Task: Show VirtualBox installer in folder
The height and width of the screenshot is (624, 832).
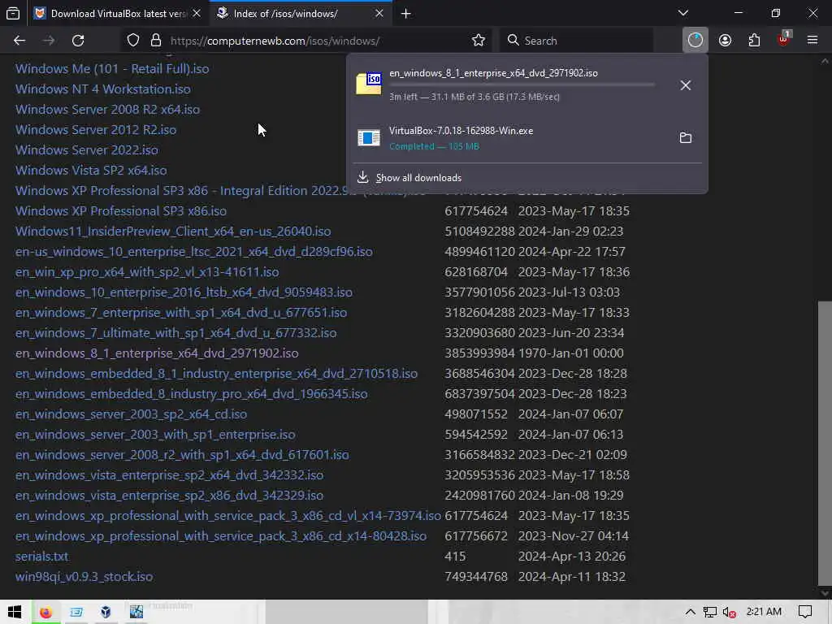Action: coord(686,138)
